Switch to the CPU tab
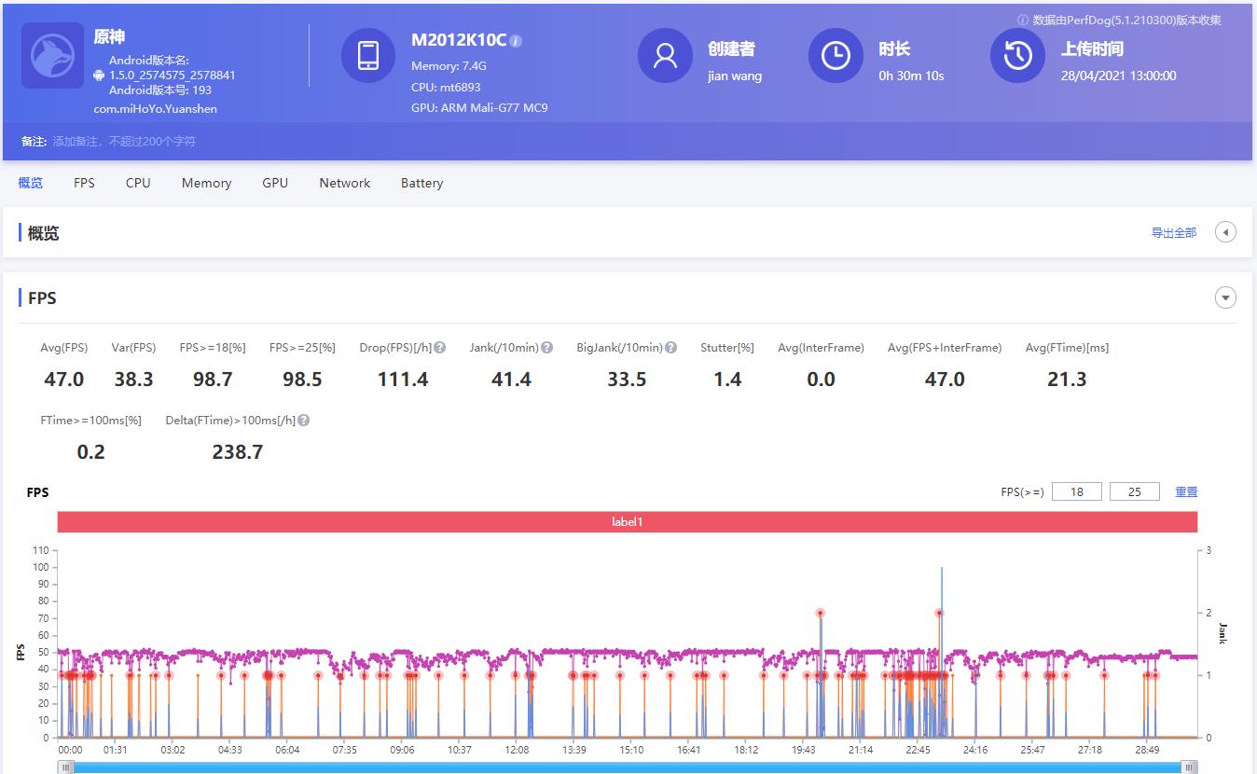This screenshot has height=774, width=1257. point(138,183)
